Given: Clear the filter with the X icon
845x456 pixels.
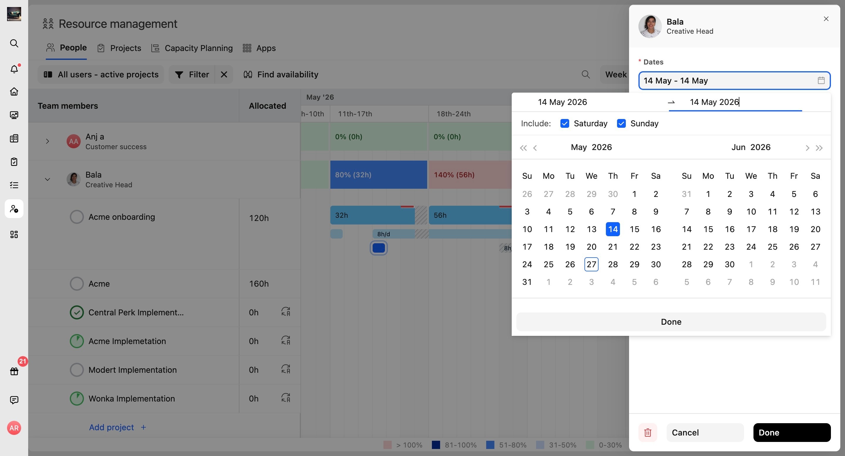Looking at the screenshot, I should 224,75.
